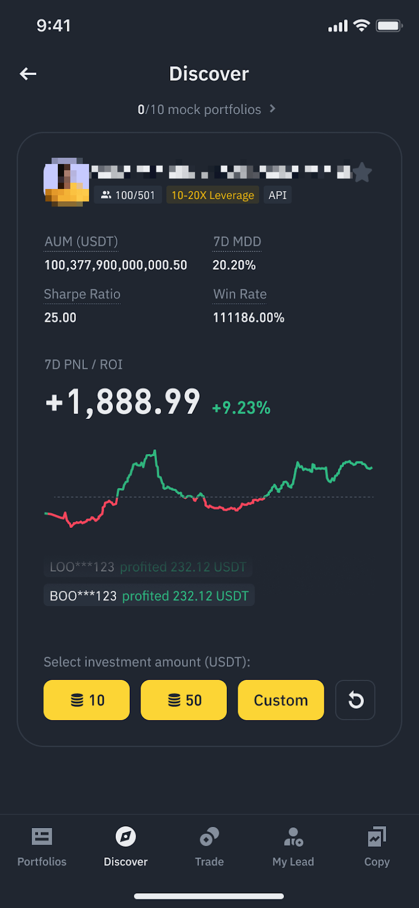The image size is (419, 908).
Task: Tap the Win Rate label
Action: pyautogui.click(x=240, y=294)
